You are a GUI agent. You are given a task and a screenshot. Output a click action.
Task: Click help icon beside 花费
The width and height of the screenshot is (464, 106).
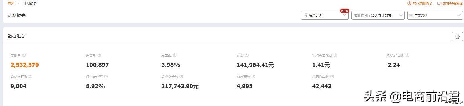click(247, 55)
